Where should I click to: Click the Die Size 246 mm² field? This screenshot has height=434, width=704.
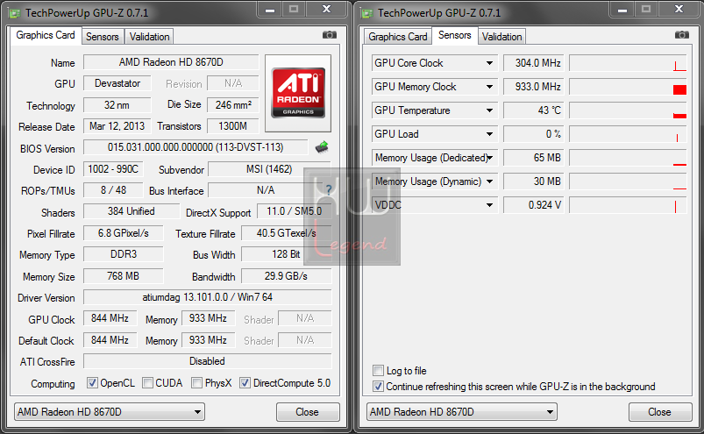point(233,105)
